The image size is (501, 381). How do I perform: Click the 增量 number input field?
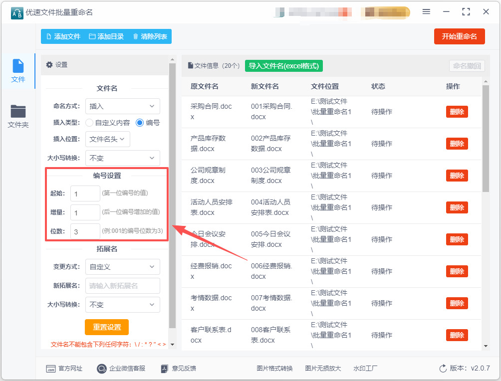pos(85,212)
